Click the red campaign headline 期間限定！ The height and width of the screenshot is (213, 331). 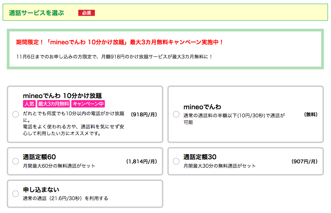pos(120,42)
